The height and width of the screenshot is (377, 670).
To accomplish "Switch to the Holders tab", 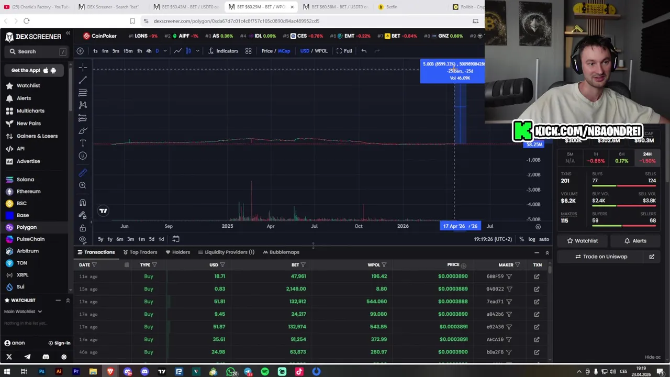I will (177, 252).
